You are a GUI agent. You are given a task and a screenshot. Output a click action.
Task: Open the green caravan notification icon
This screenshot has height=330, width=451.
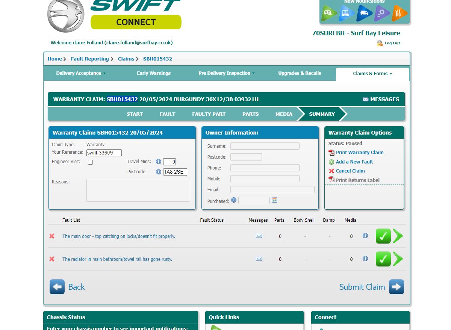pos(329,14)
